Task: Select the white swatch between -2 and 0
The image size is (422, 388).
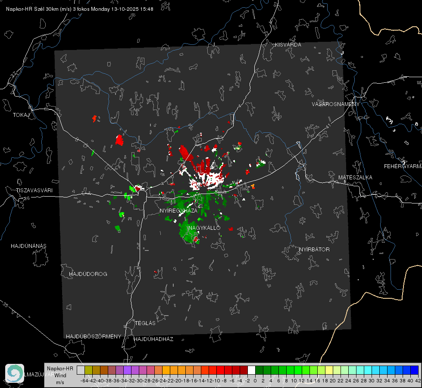Action: (x=252, y=370)
